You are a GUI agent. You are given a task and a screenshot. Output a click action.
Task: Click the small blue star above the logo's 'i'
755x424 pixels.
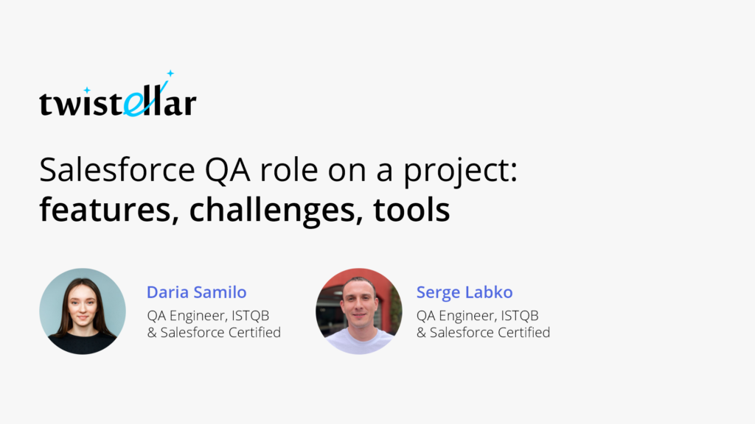(86, 90)
